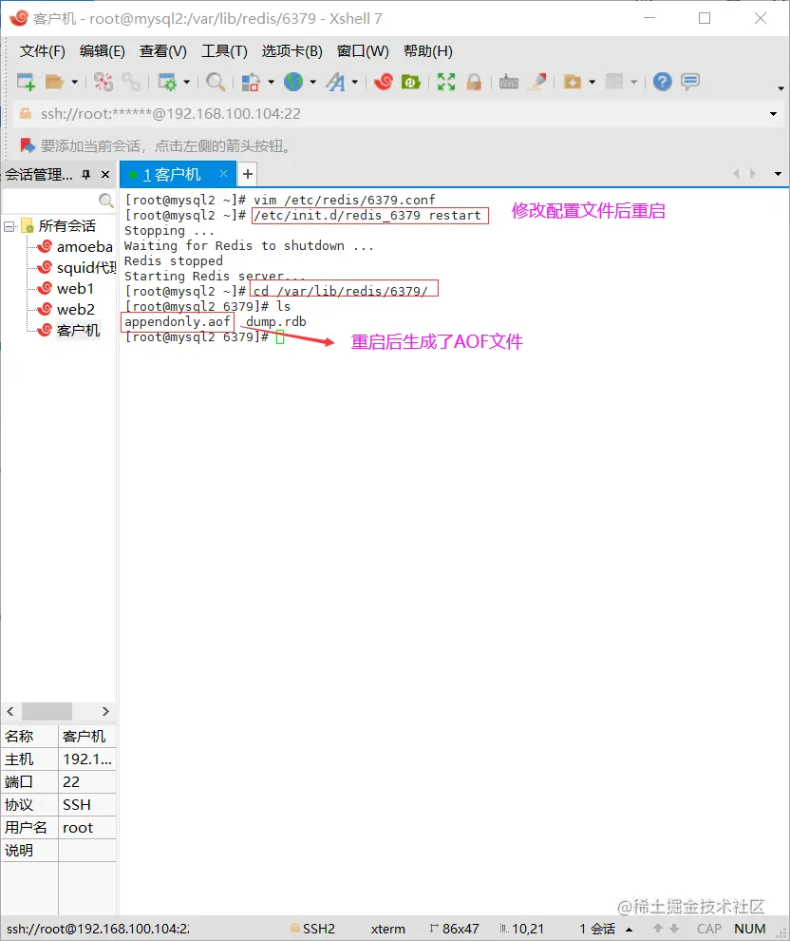Select the squid代理 session
Screen dimensions: 790x941
(x=77, y=268)
